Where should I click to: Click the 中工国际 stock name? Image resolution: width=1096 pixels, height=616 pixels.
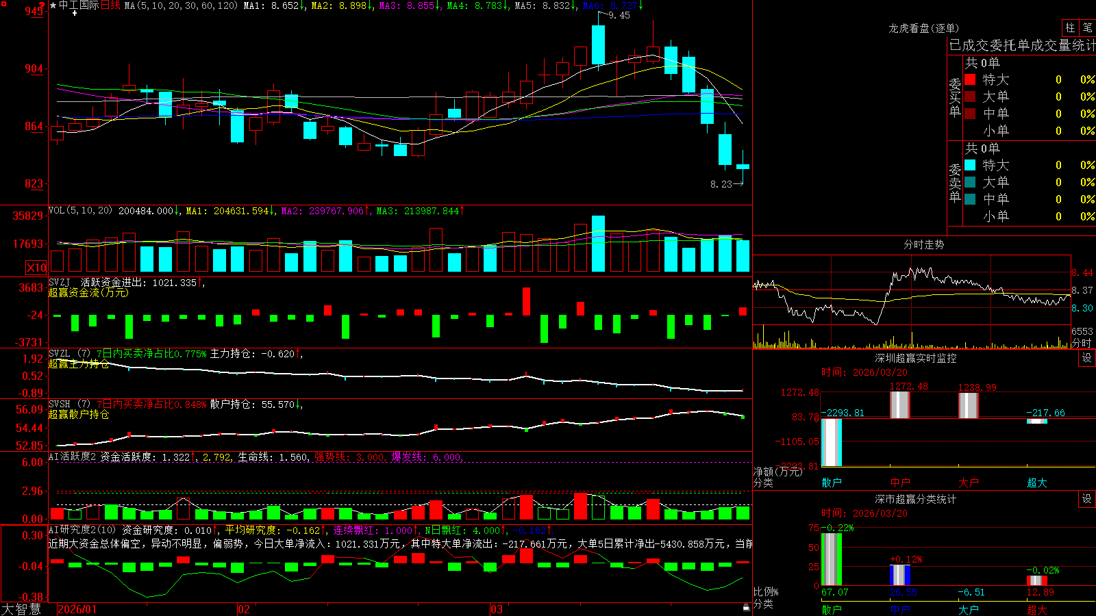pyautogui.click(x=79, y=5)
